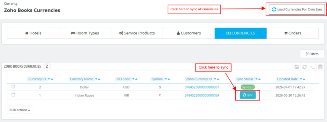Click the export to SQL Manager database icon
The image size is (327, 122).
pyautogui.click(x=320, y=67)
